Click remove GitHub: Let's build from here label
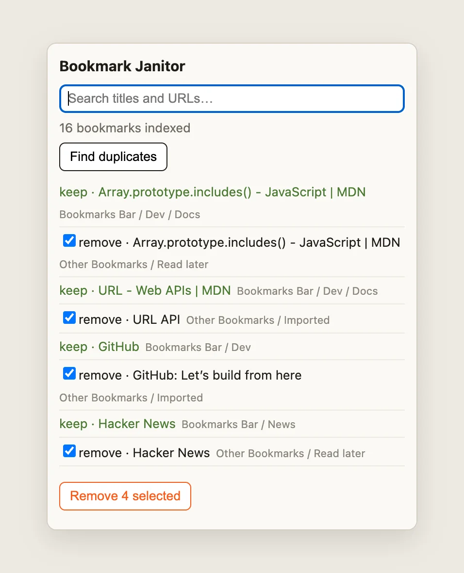Viewport: 464px width, 573px height. coord(190,375)
